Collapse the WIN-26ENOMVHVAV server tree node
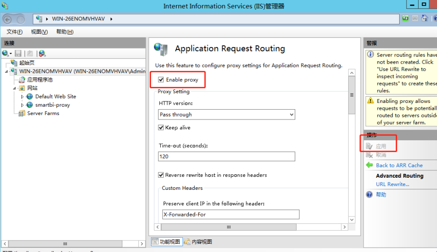This screenshot has width=437, height=252. coord(6,72)
